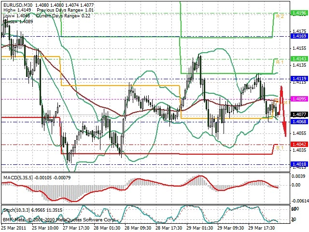Click the blue 1.4068 price label
309x232 pixels.
(299, 121)
